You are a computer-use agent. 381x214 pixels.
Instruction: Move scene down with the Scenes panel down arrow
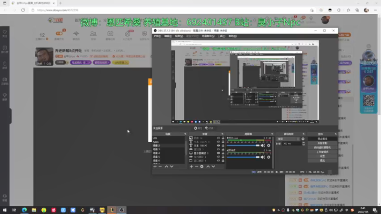tap(171, 166)
